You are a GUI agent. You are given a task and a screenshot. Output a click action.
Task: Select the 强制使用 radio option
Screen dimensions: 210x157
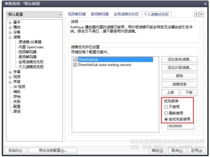pyautogui.click(x=166, y=113)
